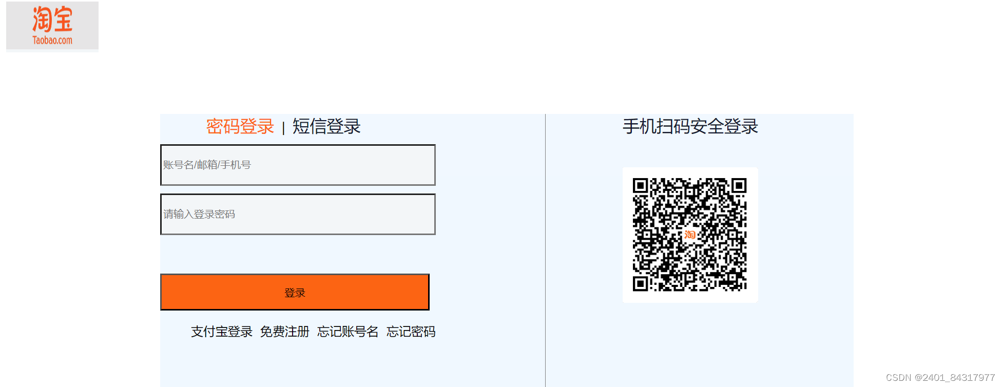Screen dimensions: 1003x387
Task: Click the orange 登录 button
Action: 295,292
